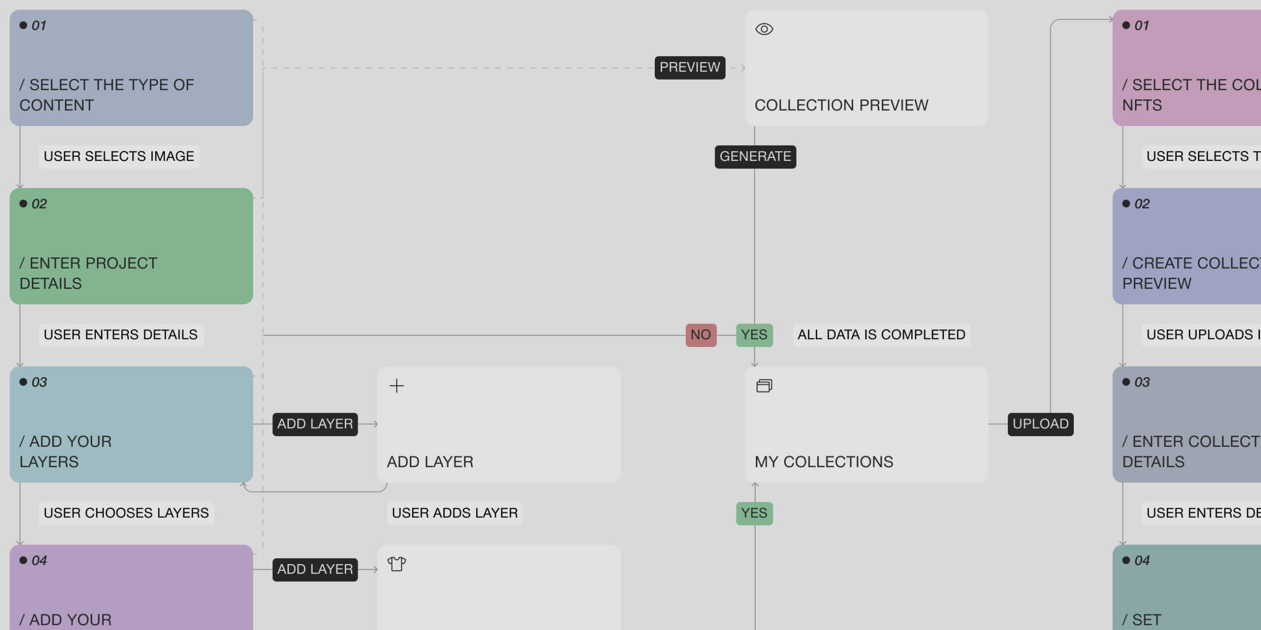Select YES to confirm all data completed
The height and width of the screenshot is (630, 1261).
(754, 334)
